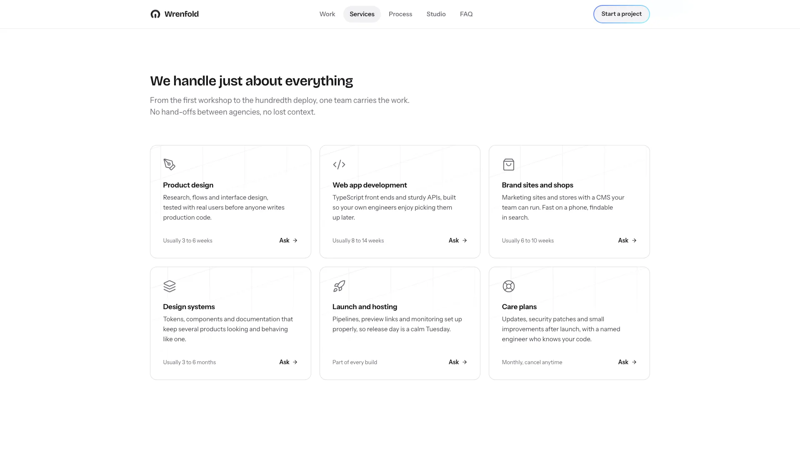Image resolution: width=800 pixels, height=450 pixels.
Task: Click 'Part of every build' text
Action: [x=355, y=362]
